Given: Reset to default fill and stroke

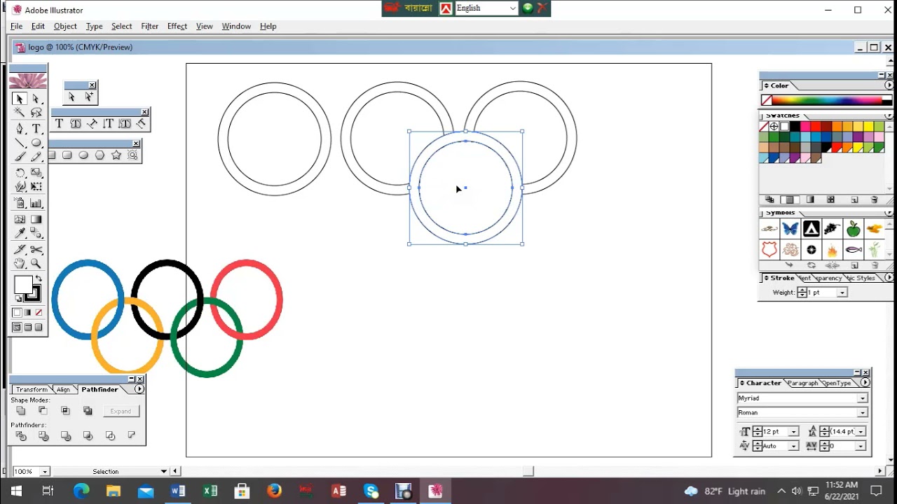Looking at the screenshot, I should (x=18, y=299).
